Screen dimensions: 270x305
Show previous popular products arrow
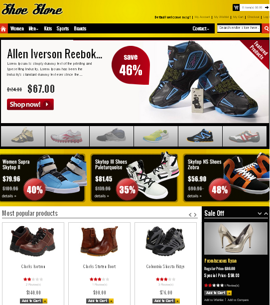[x=190, y=215]
